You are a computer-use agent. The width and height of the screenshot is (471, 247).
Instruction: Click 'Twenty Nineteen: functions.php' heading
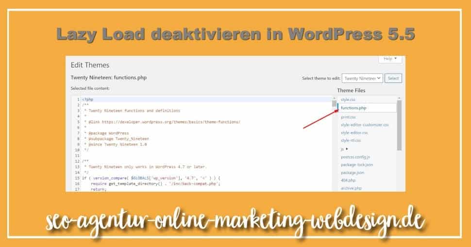click(x=109, y=78)
